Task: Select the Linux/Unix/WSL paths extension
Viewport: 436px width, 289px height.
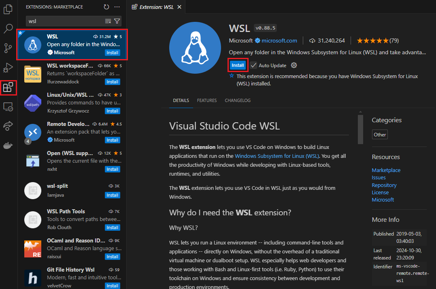Action: tap(72, 103)
